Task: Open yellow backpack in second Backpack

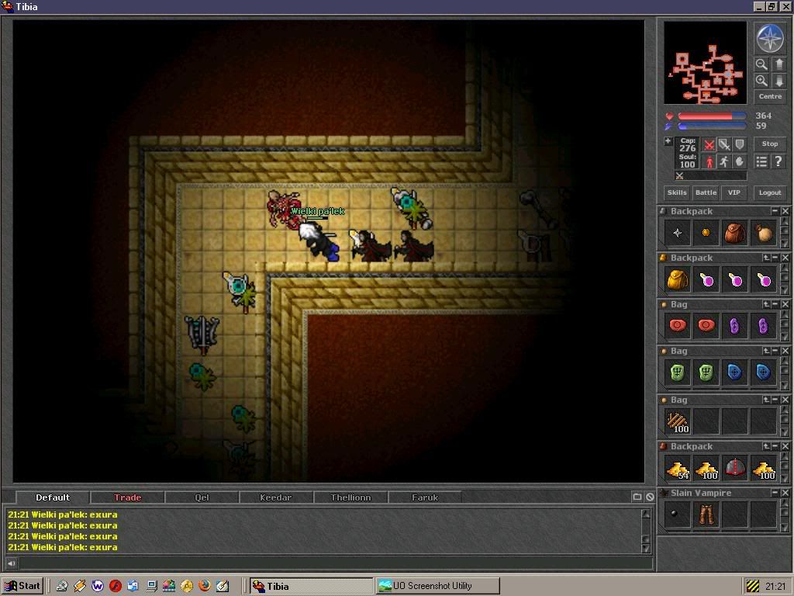Action: 678,279
